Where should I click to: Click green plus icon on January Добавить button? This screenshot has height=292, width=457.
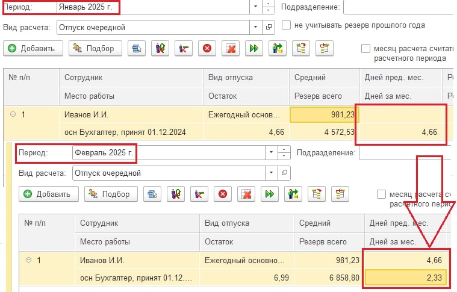tap(12, 48)
